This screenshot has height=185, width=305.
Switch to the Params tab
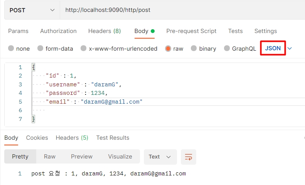(18, 31)
